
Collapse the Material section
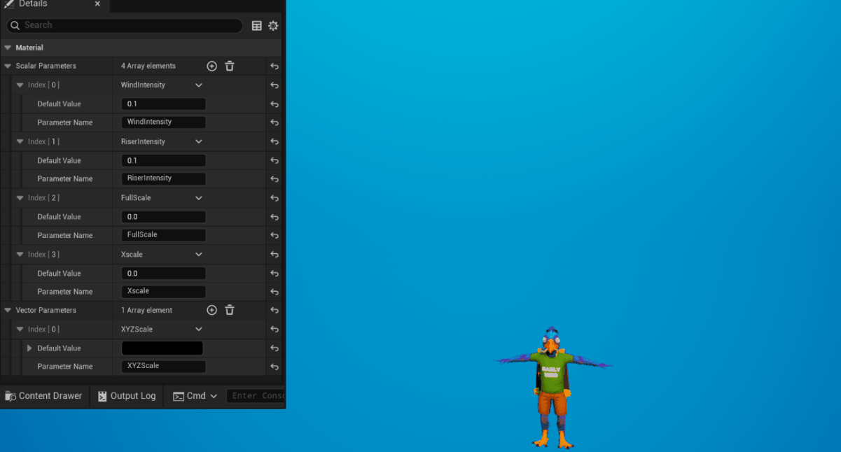click(8, 48)
